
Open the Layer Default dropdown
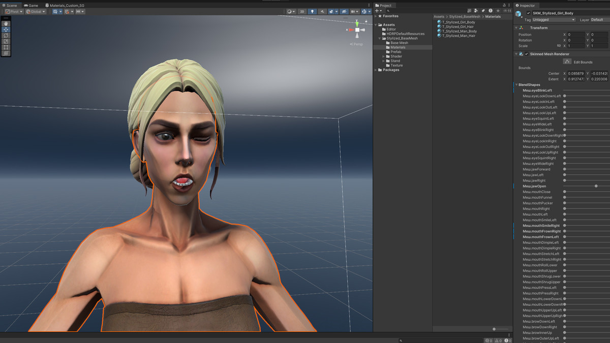pos(600,20)
